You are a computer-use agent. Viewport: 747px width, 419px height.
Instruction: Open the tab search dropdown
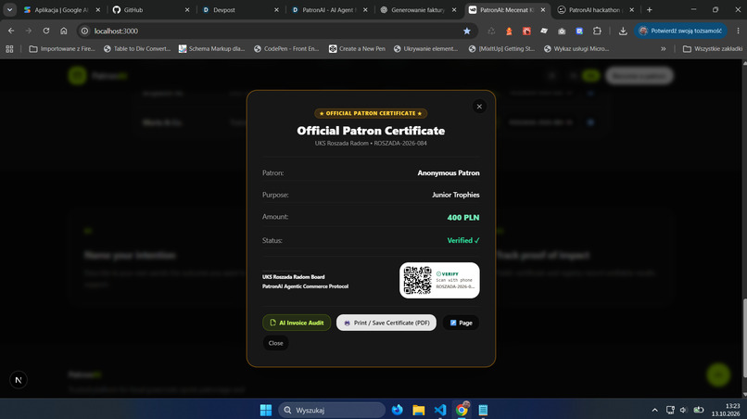point(9,9)
